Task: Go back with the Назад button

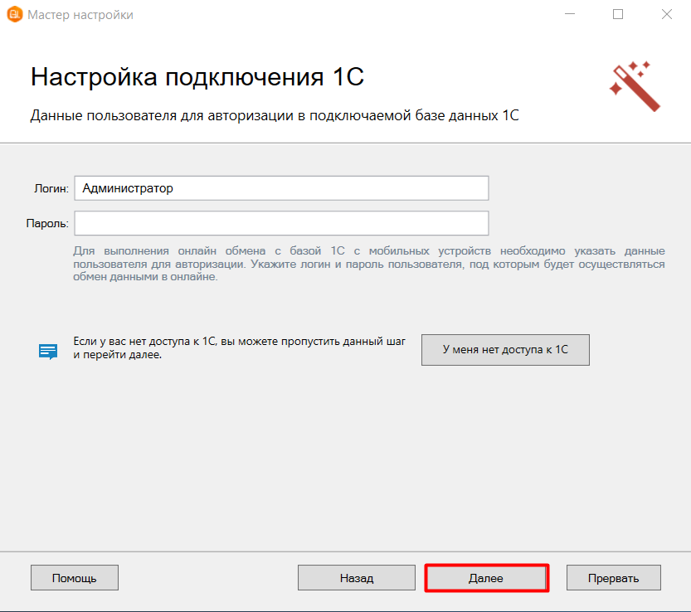Action: 357,578
